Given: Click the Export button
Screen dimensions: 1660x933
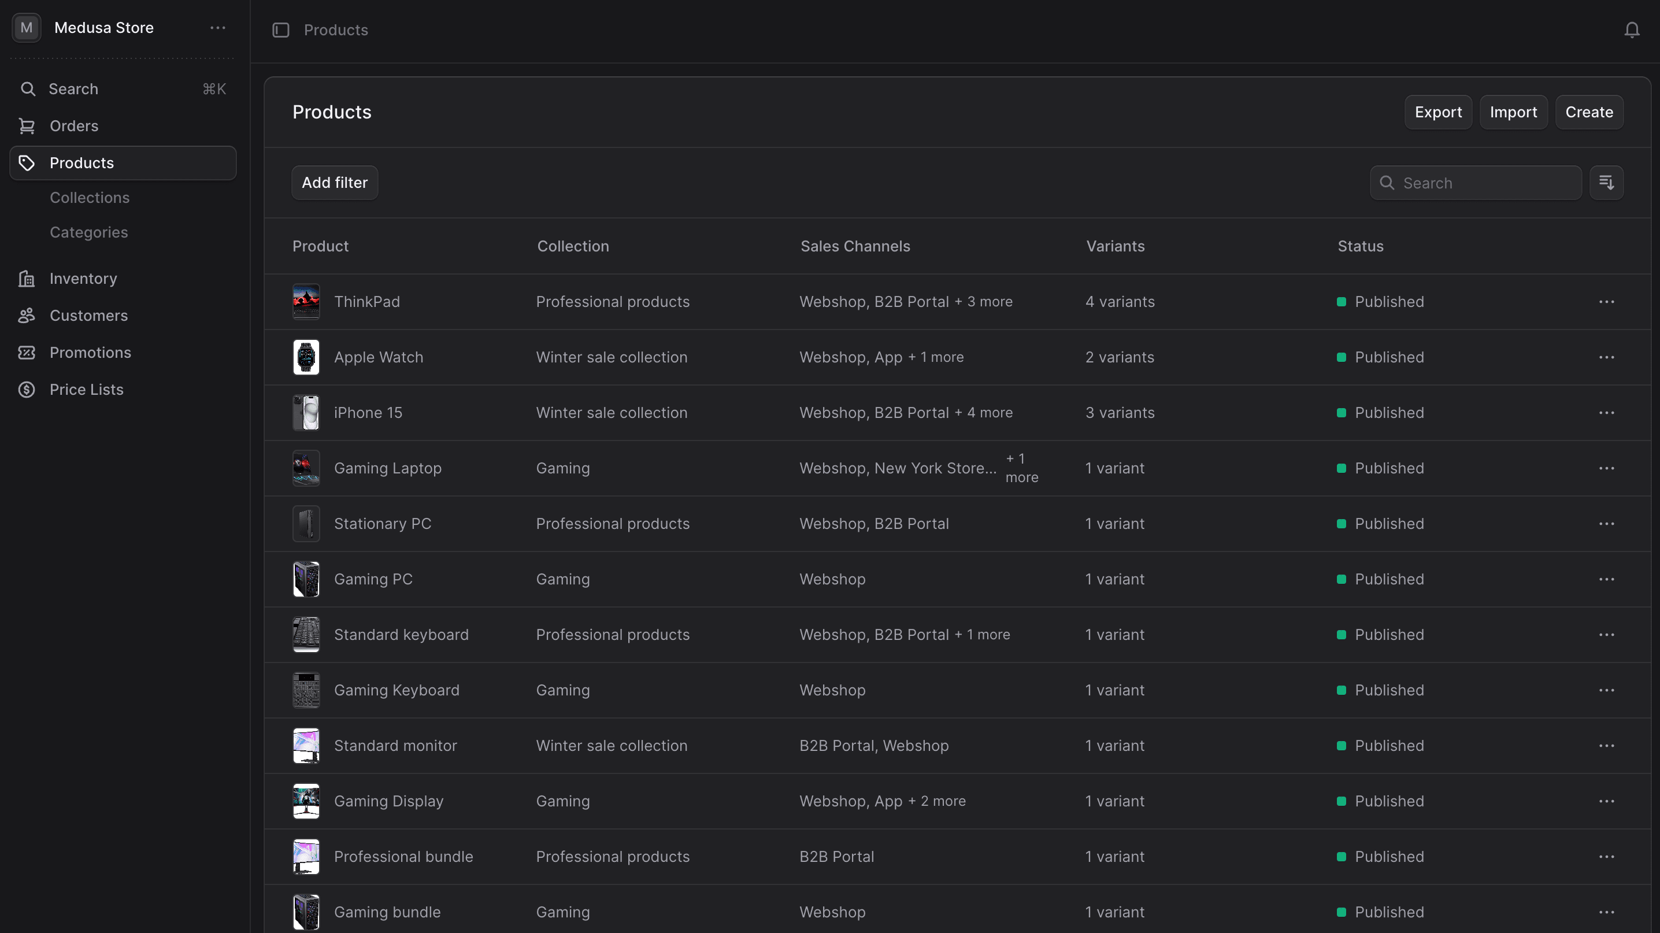Looking at the screenshot, I should click(x=1438, y=112).
